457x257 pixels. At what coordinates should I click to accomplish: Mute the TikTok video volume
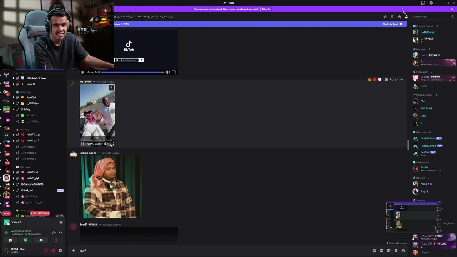tap(168, 72)
